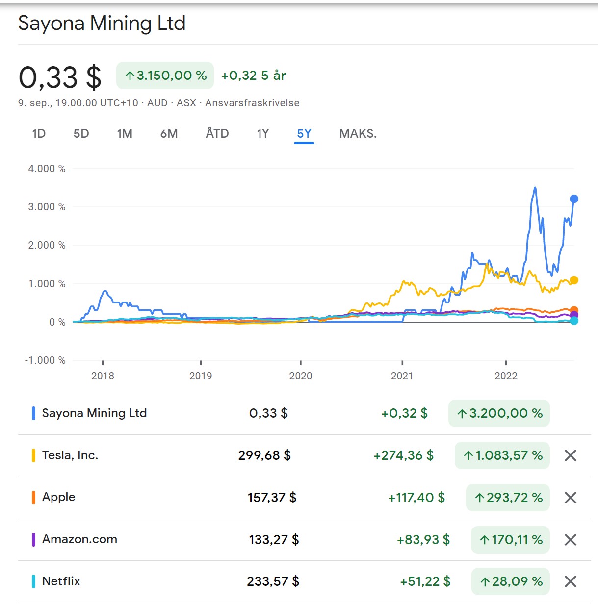
Task: Select the 1Y chart period
Action: coord(262,133)
